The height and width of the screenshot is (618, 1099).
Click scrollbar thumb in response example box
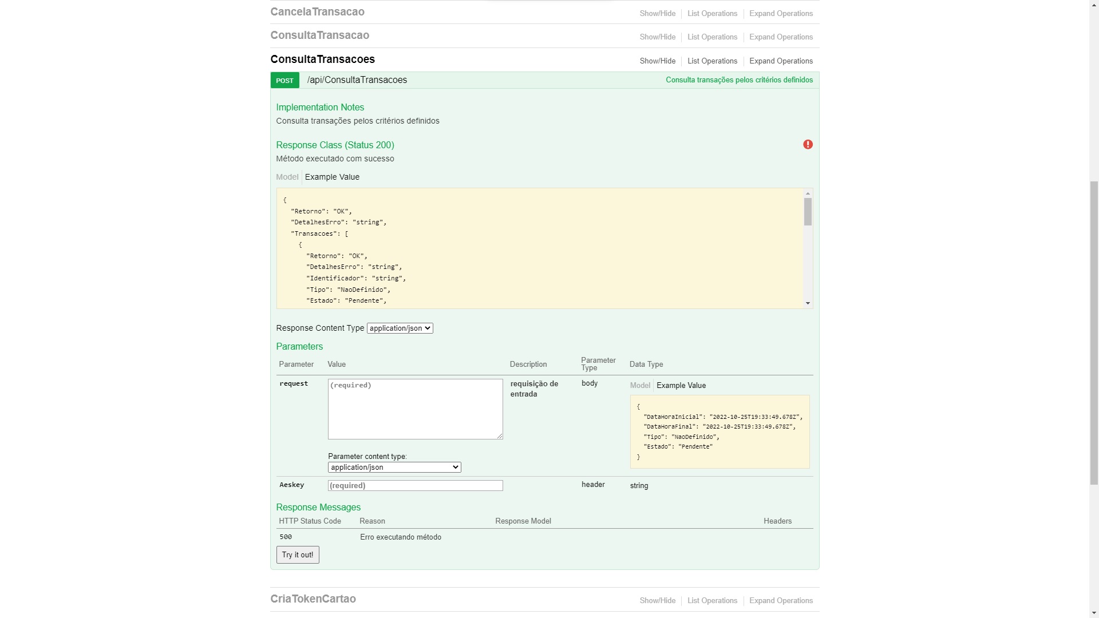click(x=808, y=212)
